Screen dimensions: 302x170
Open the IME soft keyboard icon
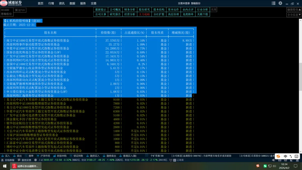pyautogui.click(x=296, y=156)
